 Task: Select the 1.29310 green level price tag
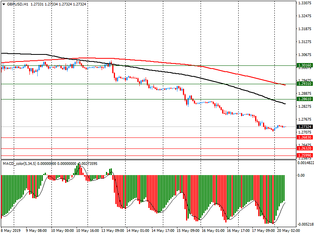click(305, 84)
